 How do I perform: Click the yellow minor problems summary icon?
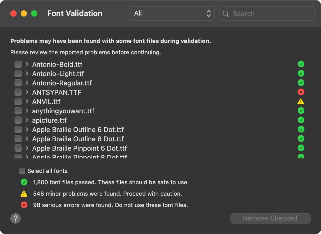[x=24, y=194]
